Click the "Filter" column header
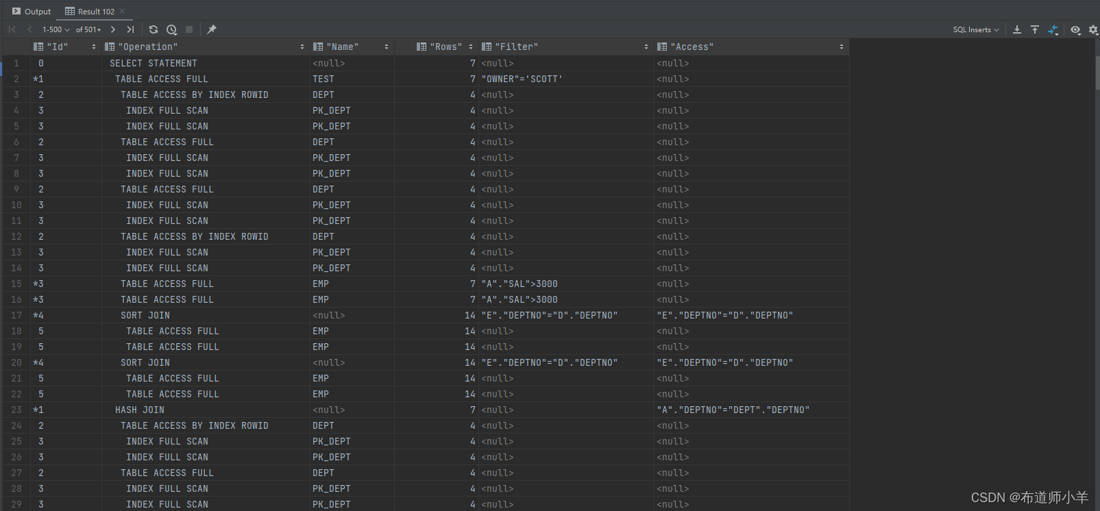Viewport: 1100px width, 511px height. (x=566, y=47)
